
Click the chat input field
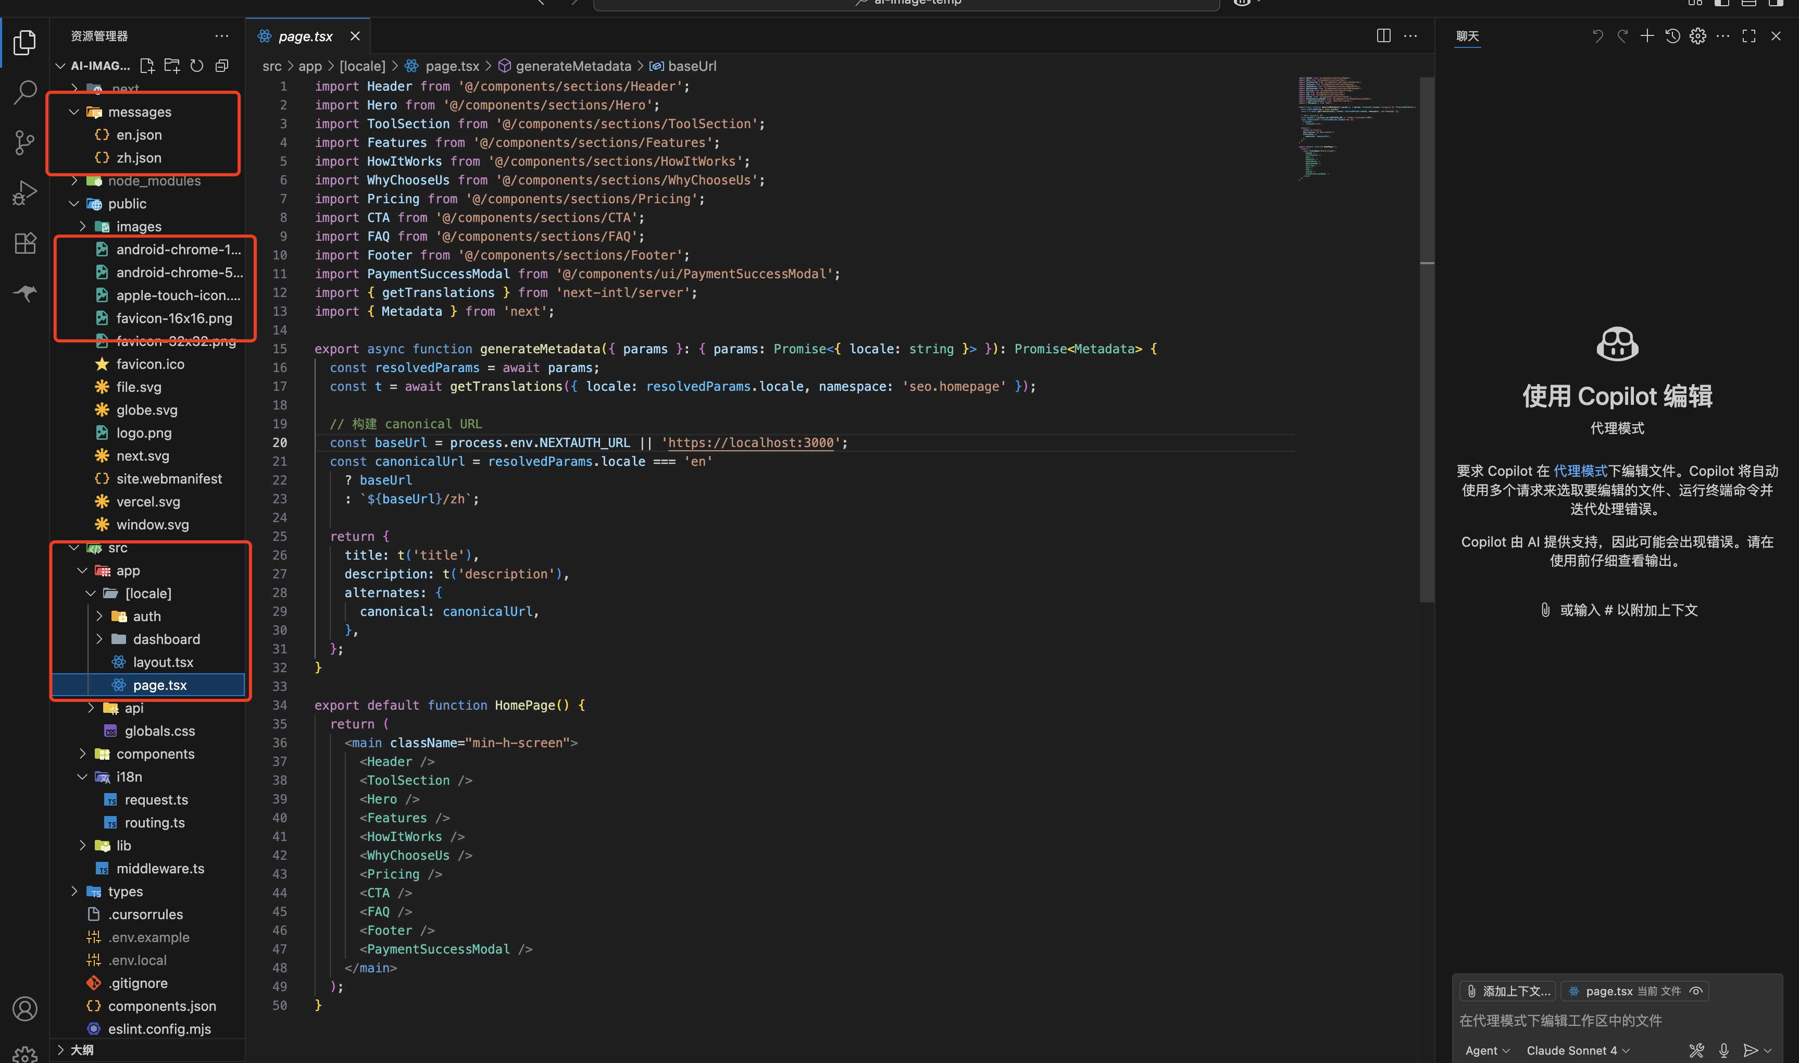coord(1617,1020)
